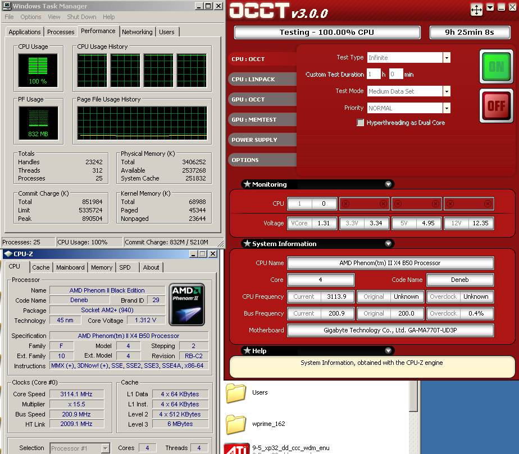Switch to Task Manager Networking tab
This screenshot has height=454, width=519.
(x=137, y=32)
